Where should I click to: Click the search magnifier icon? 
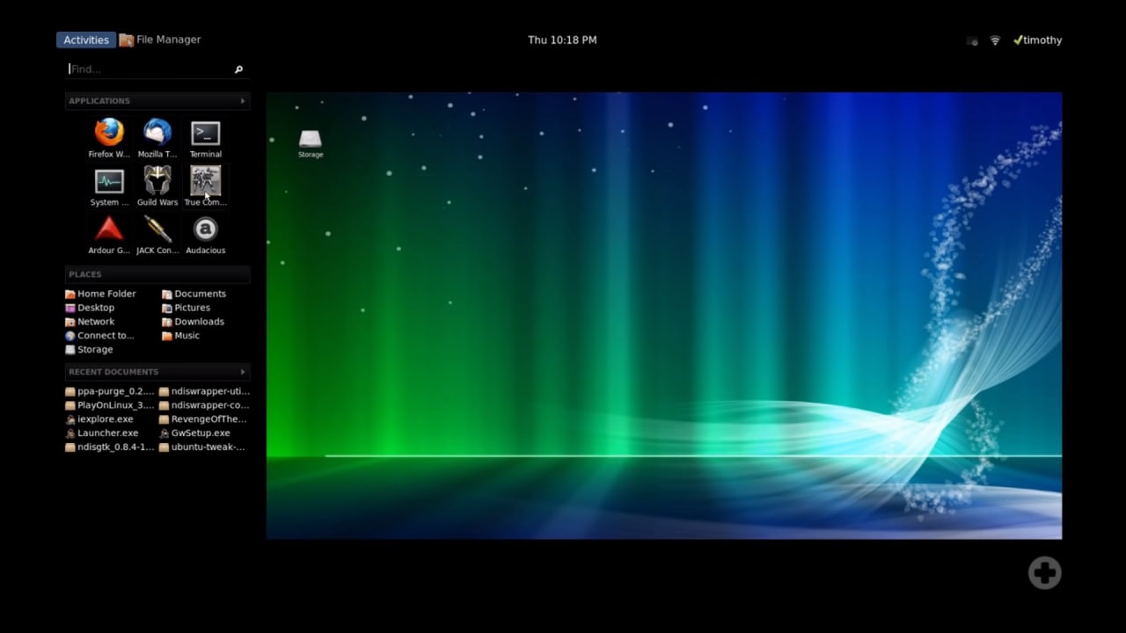(x=238, y=69)
